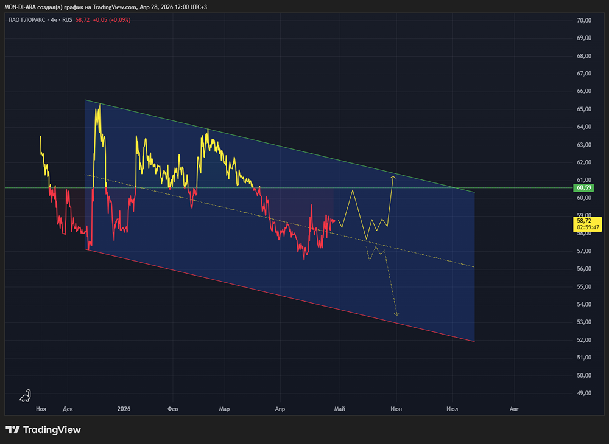Click the +0,05 (+0,09%) change value
Viewport: 609px width, 444px height.
pyautogui.click(x=111, y=20)
